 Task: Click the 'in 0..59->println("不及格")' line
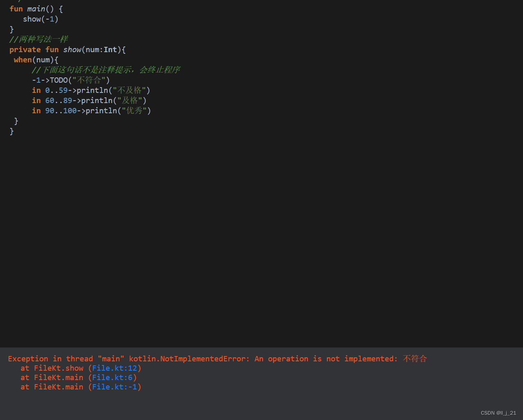[x=91, y=90]
